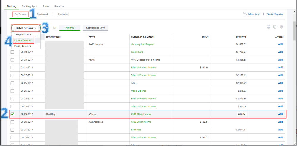Screen dimensions: 297x146
Task: Click Add for the Meals Expense $295.83 row
Action: [281, 91]
